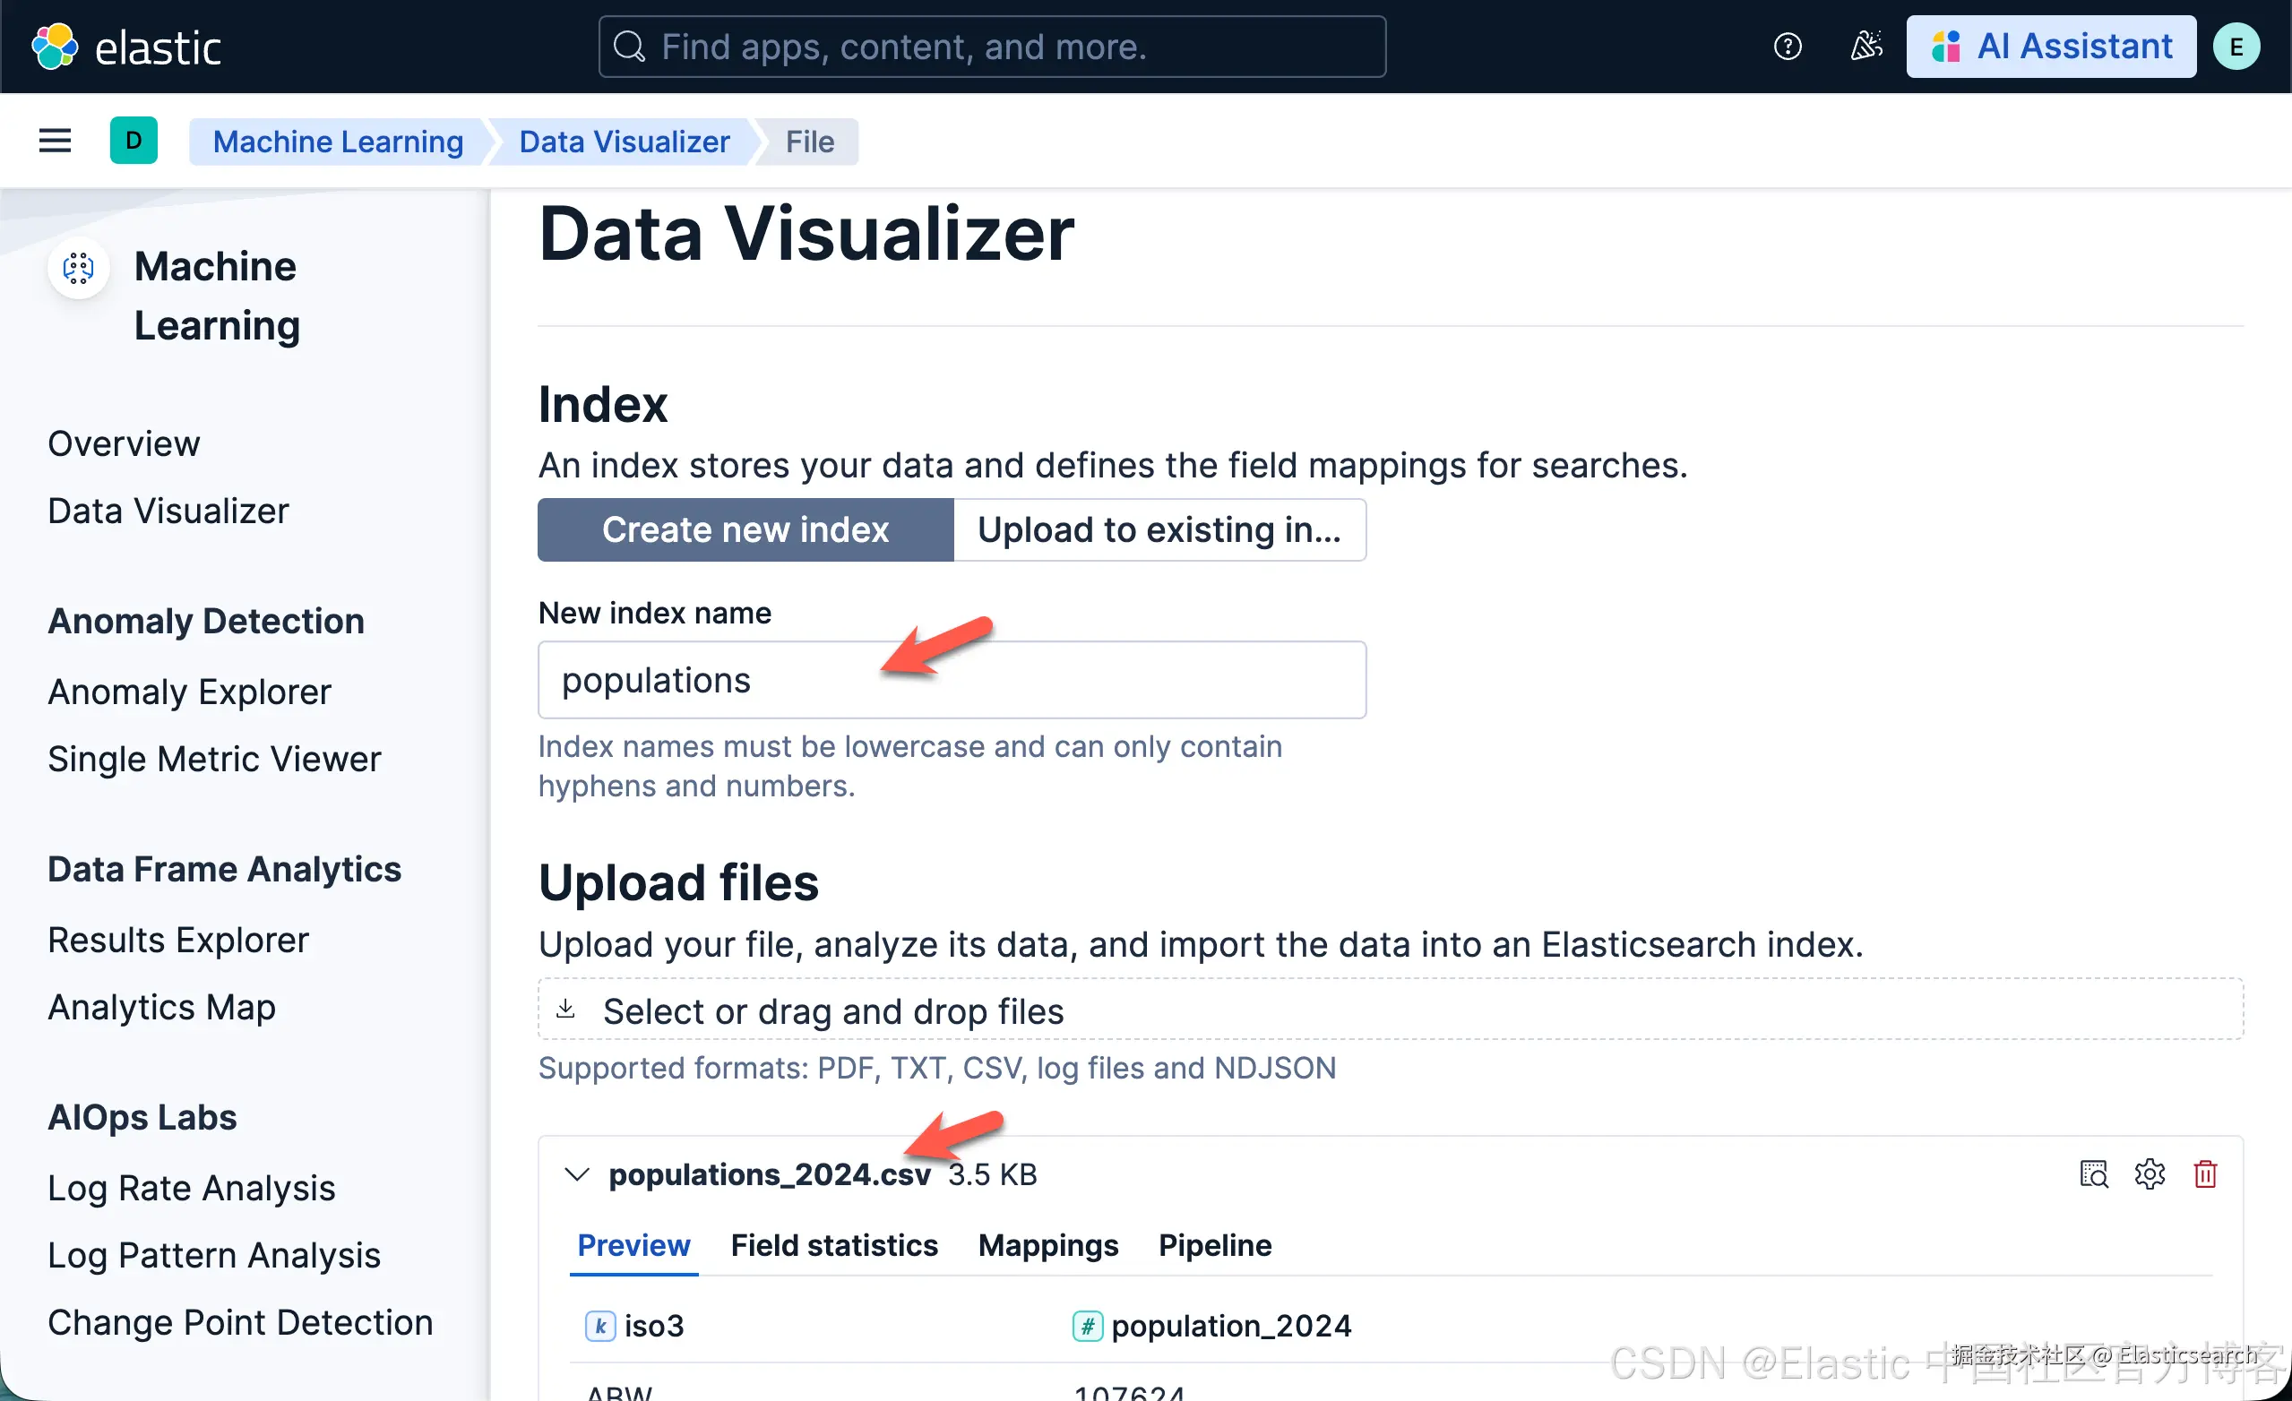Screen dimensions: 2292x1401
Task: Collapse the populations_2024.csv file section
Action: 577,1174
